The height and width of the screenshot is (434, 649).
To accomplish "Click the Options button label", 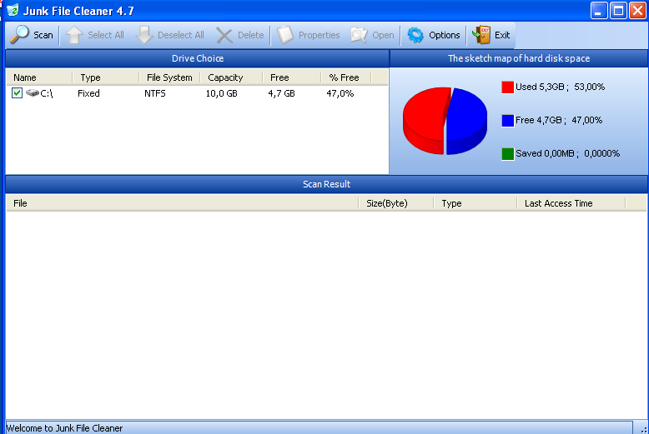I will pos(444,35).
